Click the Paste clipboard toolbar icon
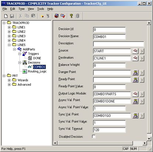This screenshot has height=152, width=153. tap(33, 16)
